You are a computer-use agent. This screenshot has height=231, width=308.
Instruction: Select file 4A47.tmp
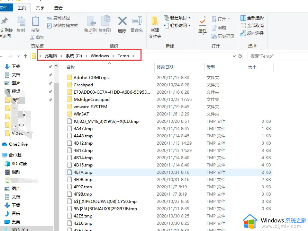pos(83,129)
